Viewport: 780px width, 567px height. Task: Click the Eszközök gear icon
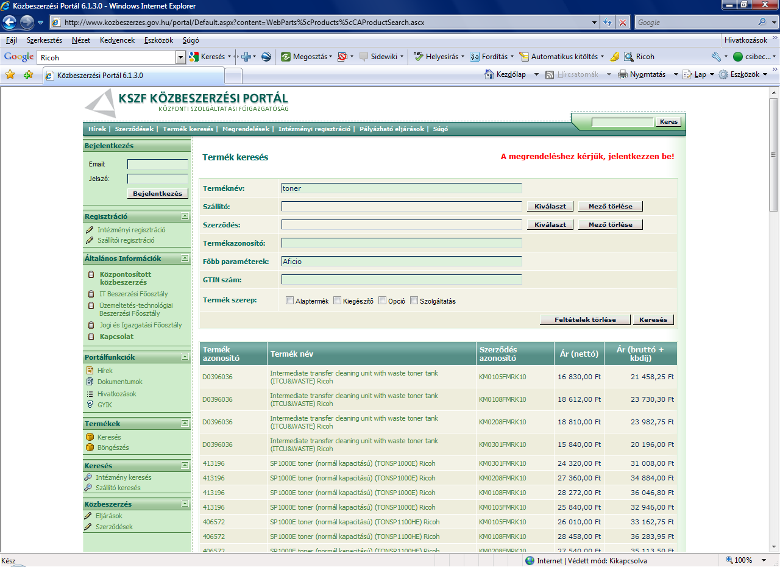[x=723, y=74]
